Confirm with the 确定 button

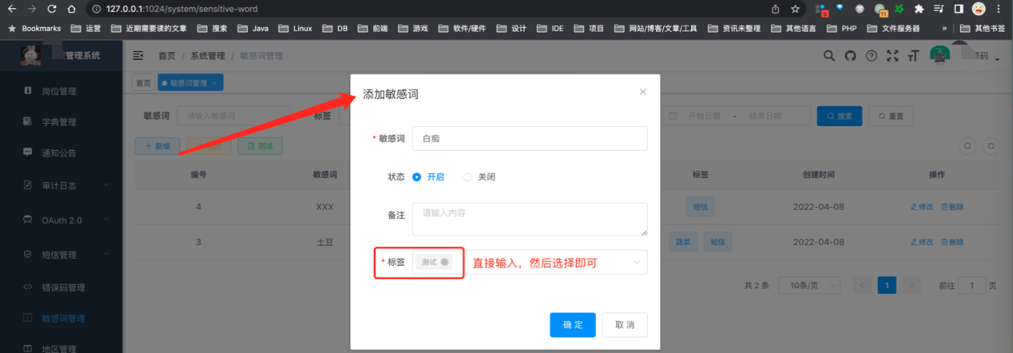[x=572, y=324]
